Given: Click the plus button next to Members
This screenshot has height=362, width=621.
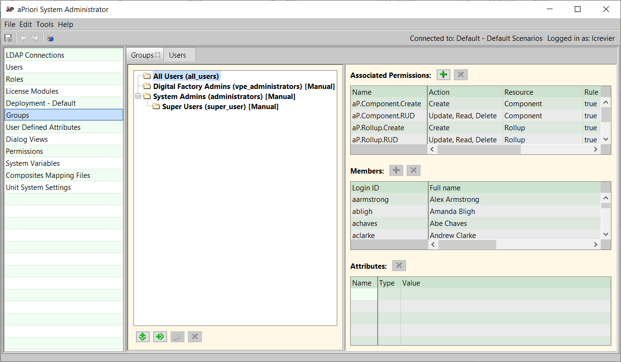Looking at the screenshot, I should pos(396,171).
